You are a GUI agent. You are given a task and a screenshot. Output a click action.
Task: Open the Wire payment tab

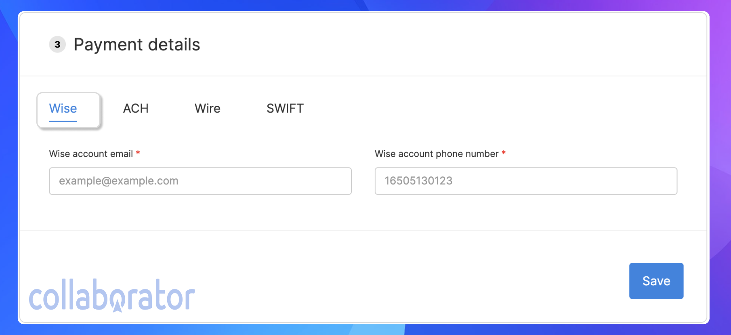coord(207,109)
